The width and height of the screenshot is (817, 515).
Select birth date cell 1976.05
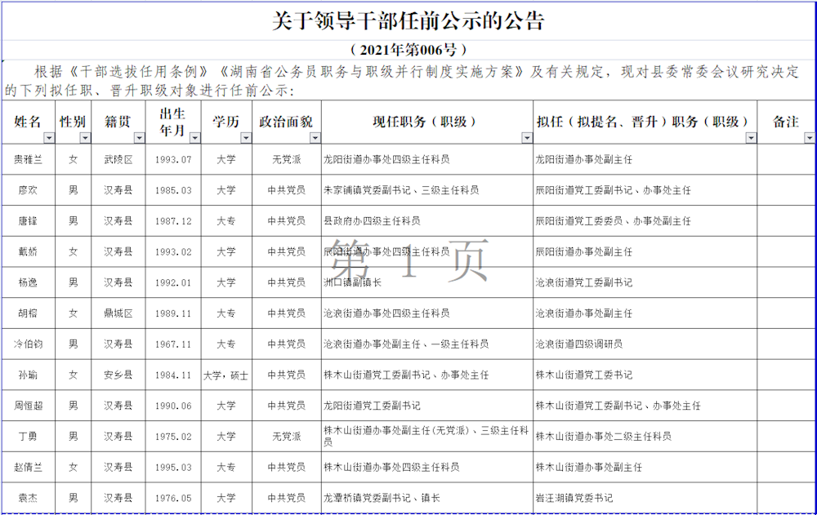[173, 498]
